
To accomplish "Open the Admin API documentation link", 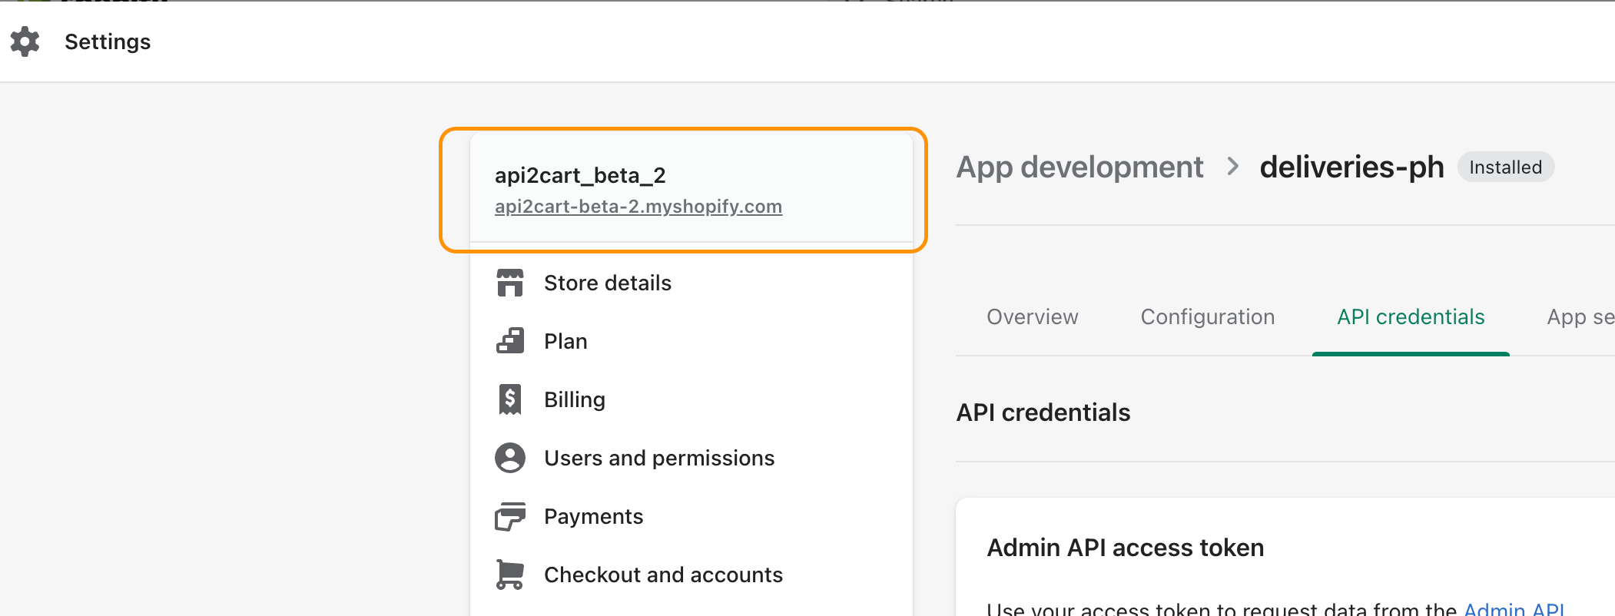I will pyautogui.click(x=1514, y=608).
